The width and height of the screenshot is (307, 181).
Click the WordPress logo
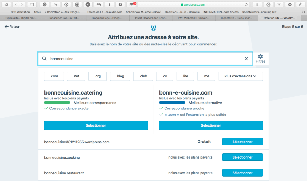153,28
